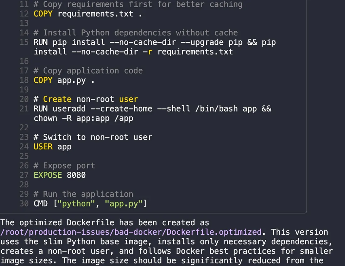345x266 pixels.
Task: Select line 12 'COPY requirements.txt .'
Action: pyautogui.click(x=88, y=14)
